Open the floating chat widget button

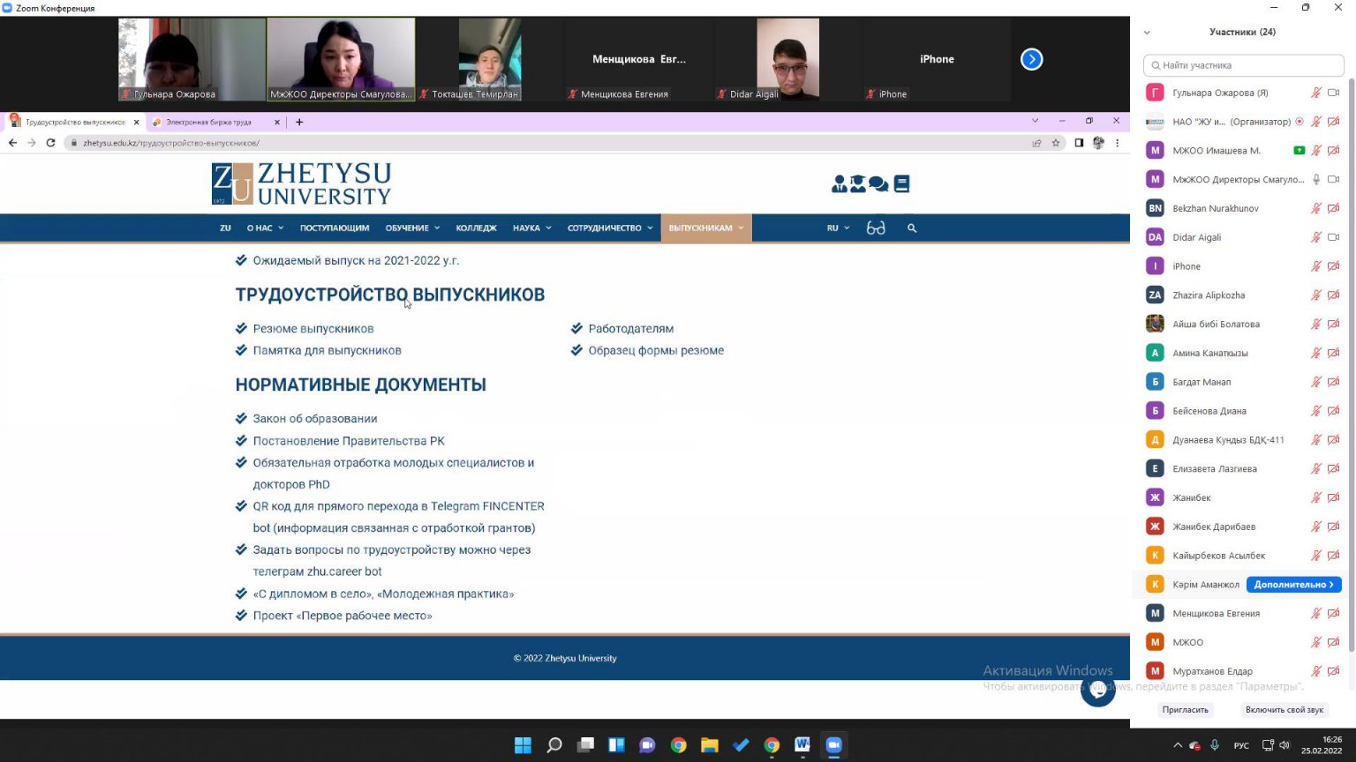click(x=1097, y=690)
